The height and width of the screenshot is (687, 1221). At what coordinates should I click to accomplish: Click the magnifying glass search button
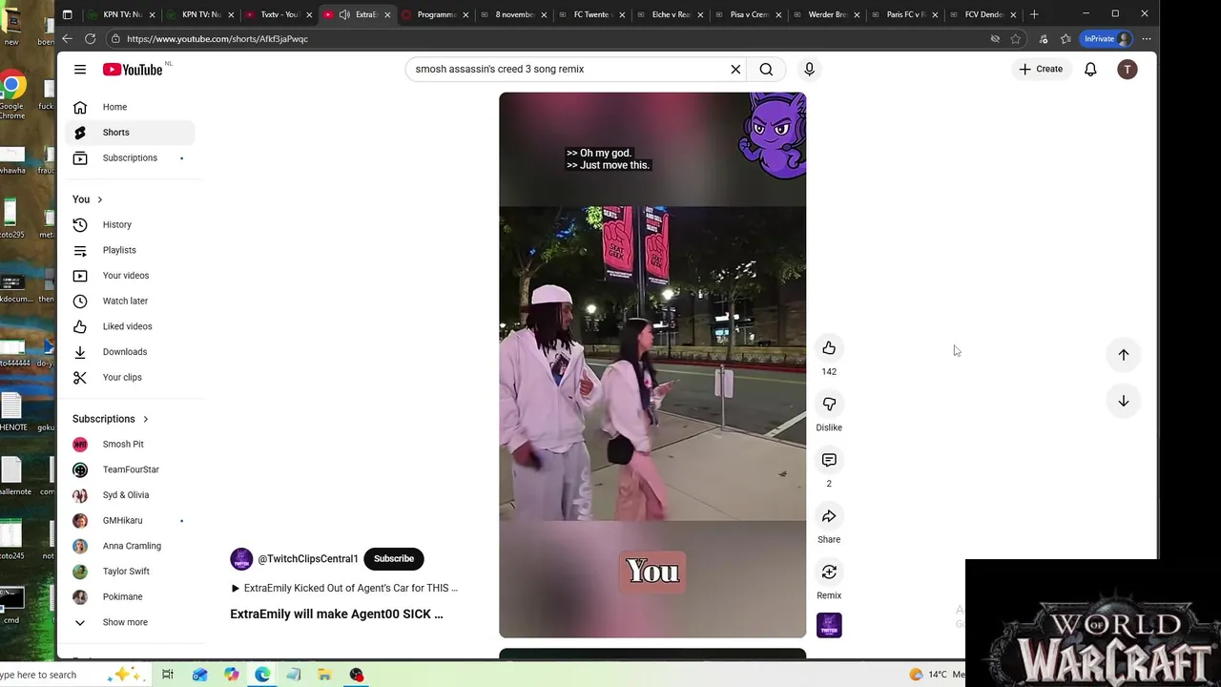(x=766, y=69)
